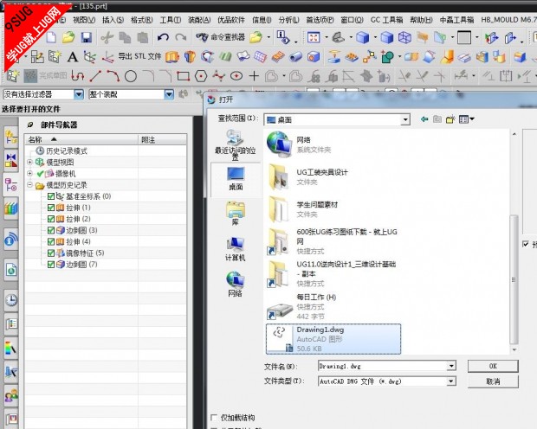537x429 pixels.
Task: Open the 帮助(H) menu
Action: coord(421,20)
